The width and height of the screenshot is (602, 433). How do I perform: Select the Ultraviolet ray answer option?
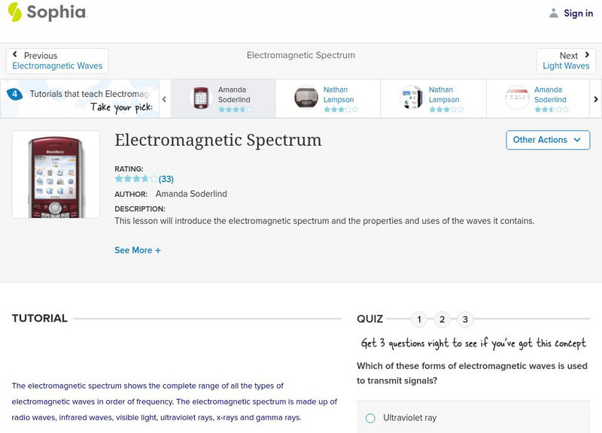(370, 418)
